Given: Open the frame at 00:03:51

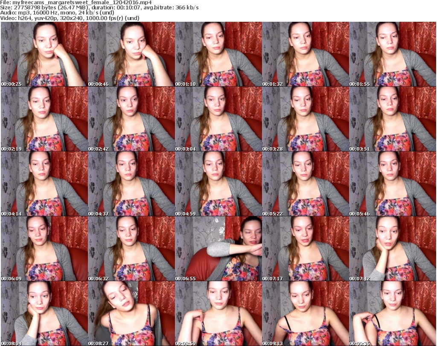Looking at the screenshot, I should coord(393,119).
